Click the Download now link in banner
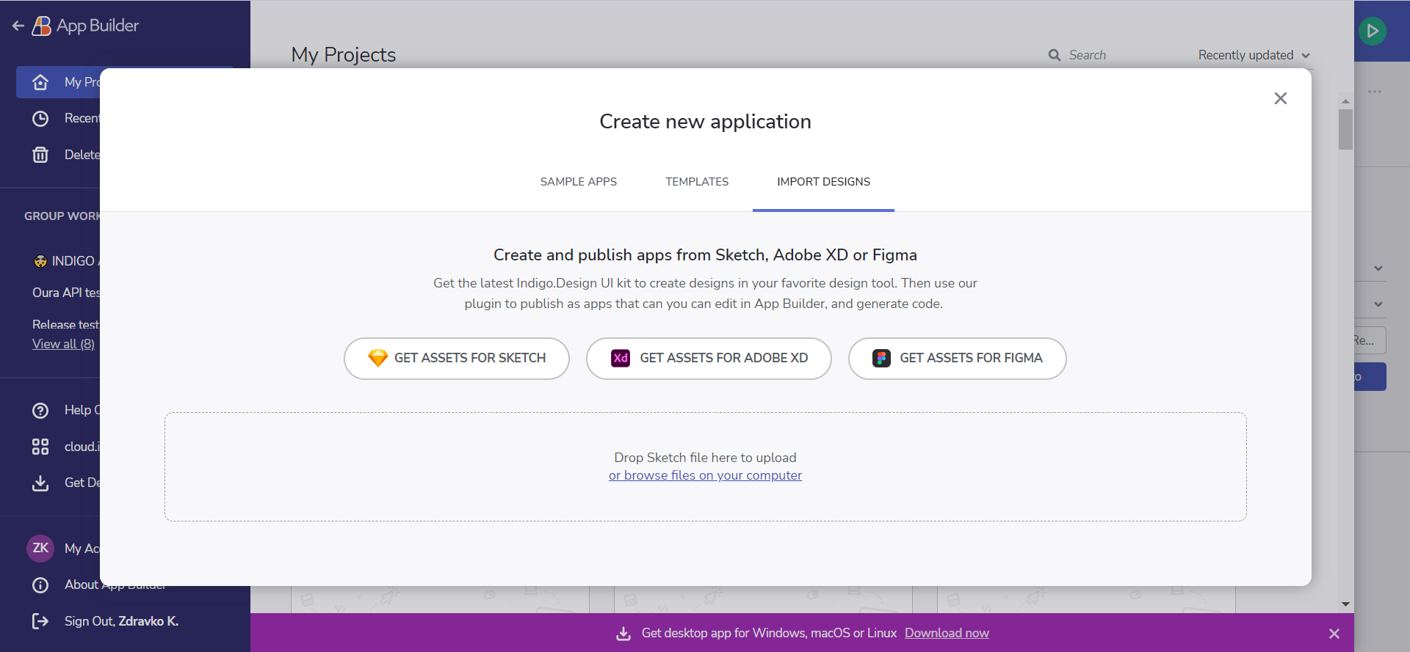The width and height of the screenshot is (1410, 652). [x=947, y=633]
